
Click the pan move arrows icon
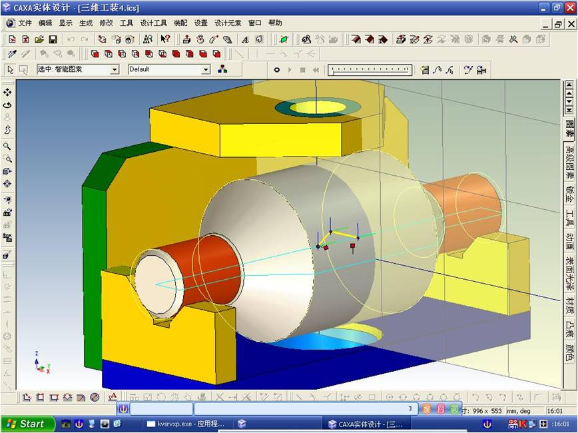tap(7, 92)
